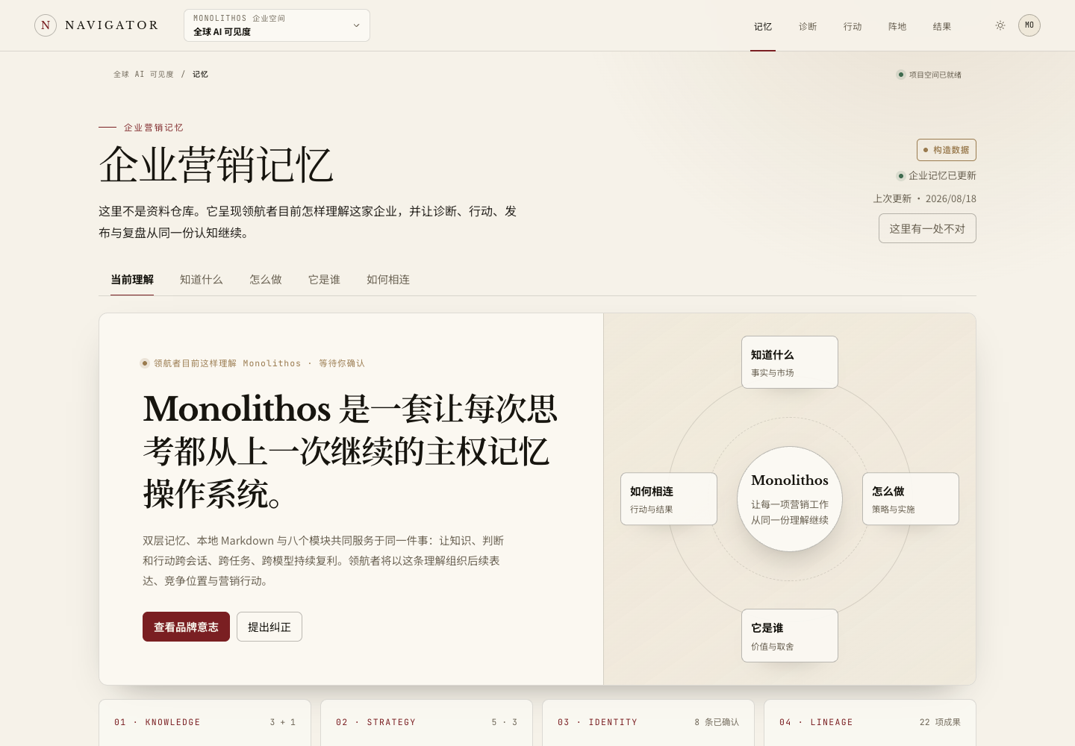The width and height of the screenshot is (1075, 746).
Task: Go to the 记忆 top nav item
Action: pyautogui.click(x=763, y=26)
